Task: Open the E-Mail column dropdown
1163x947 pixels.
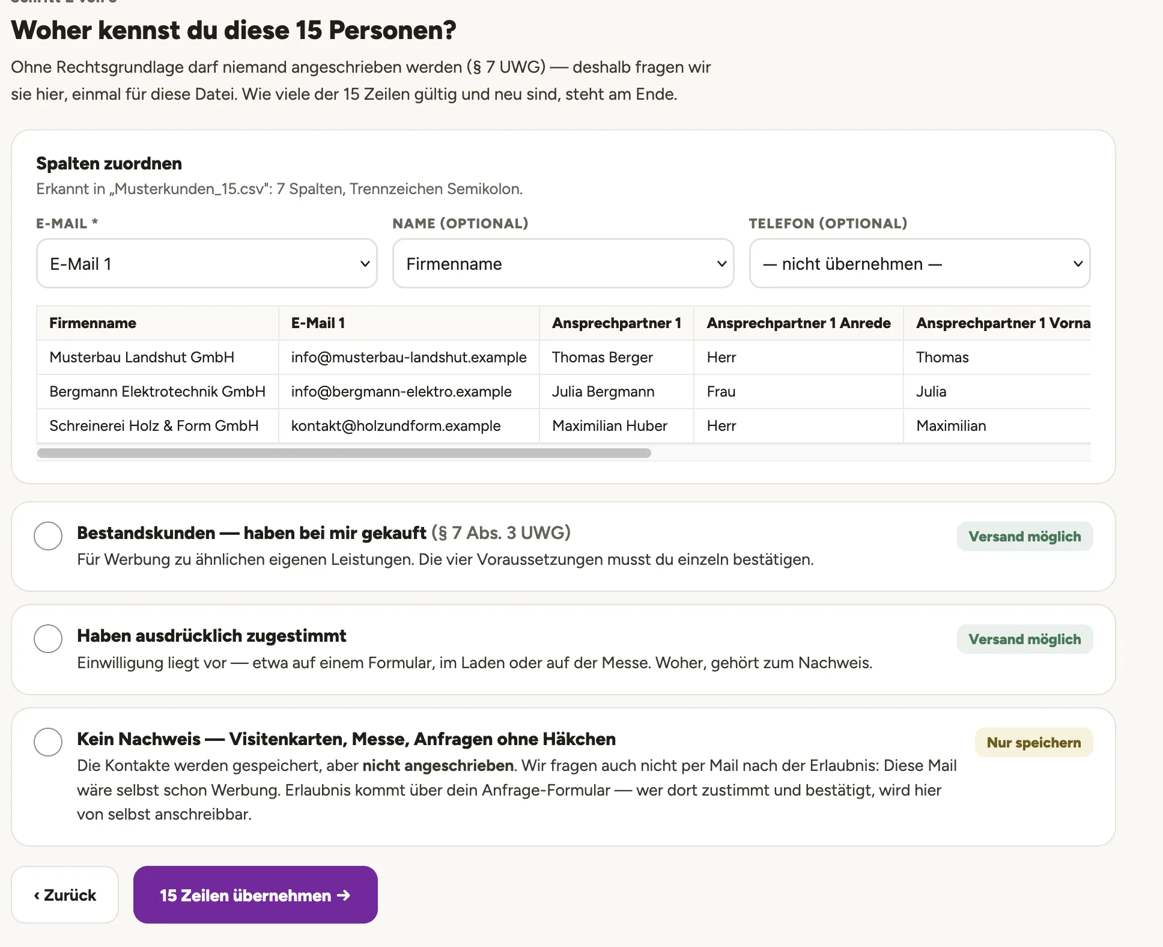Action: coord(207,264)
